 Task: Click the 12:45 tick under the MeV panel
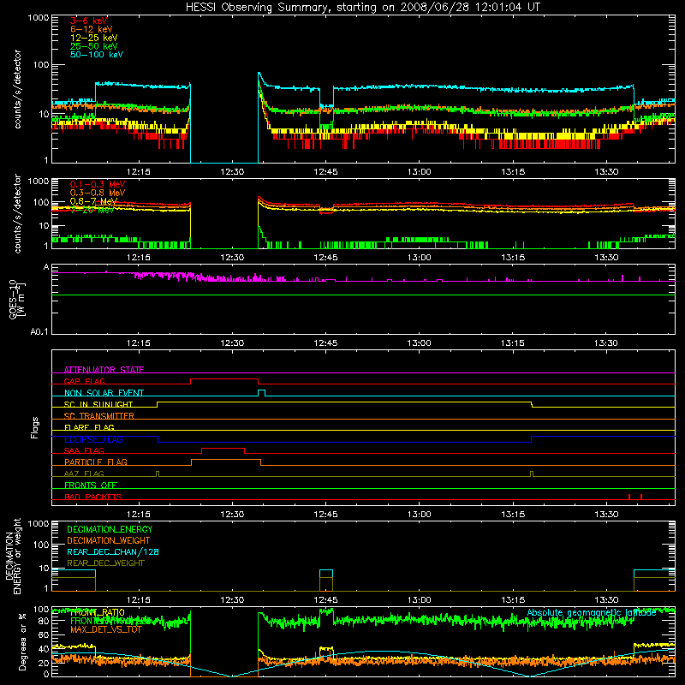click(x=325, y=258)
